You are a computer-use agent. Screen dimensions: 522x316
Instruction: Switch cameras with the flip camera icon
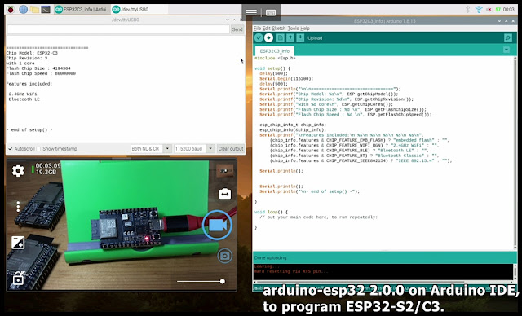tap(225, 194)
